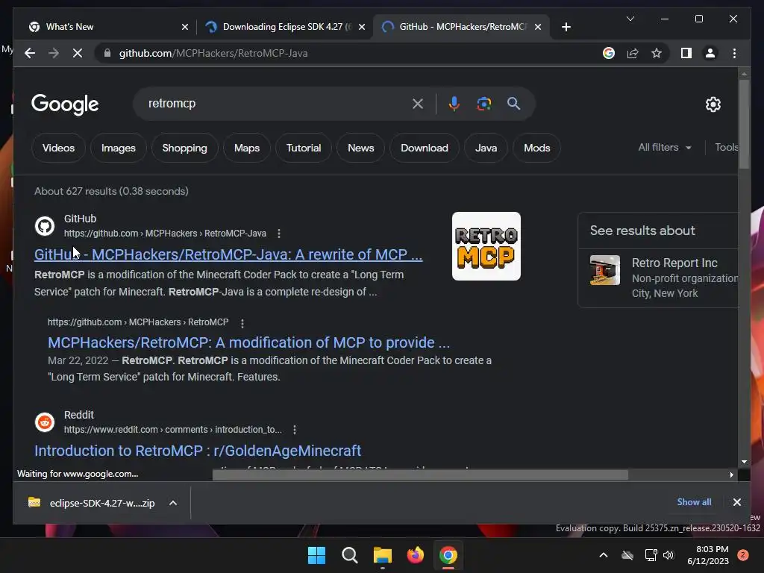Open Windows Start menu
Image resolution: width=764 pixels, height=573 pixels.
316,555
